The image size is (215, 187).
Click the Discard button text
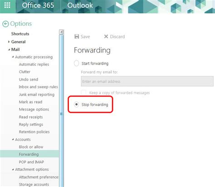[x=117, y=37]
